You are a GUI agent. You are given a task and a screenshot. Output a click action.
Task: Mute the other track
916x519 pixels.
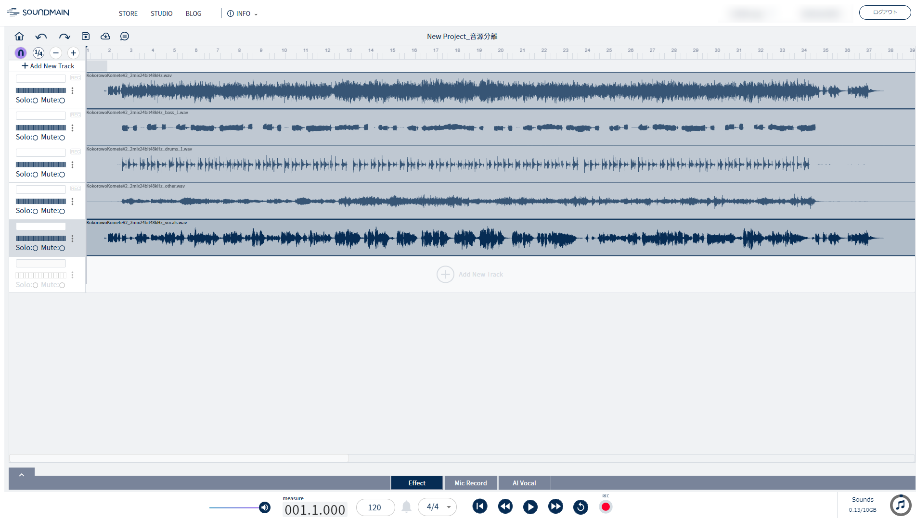62,211
